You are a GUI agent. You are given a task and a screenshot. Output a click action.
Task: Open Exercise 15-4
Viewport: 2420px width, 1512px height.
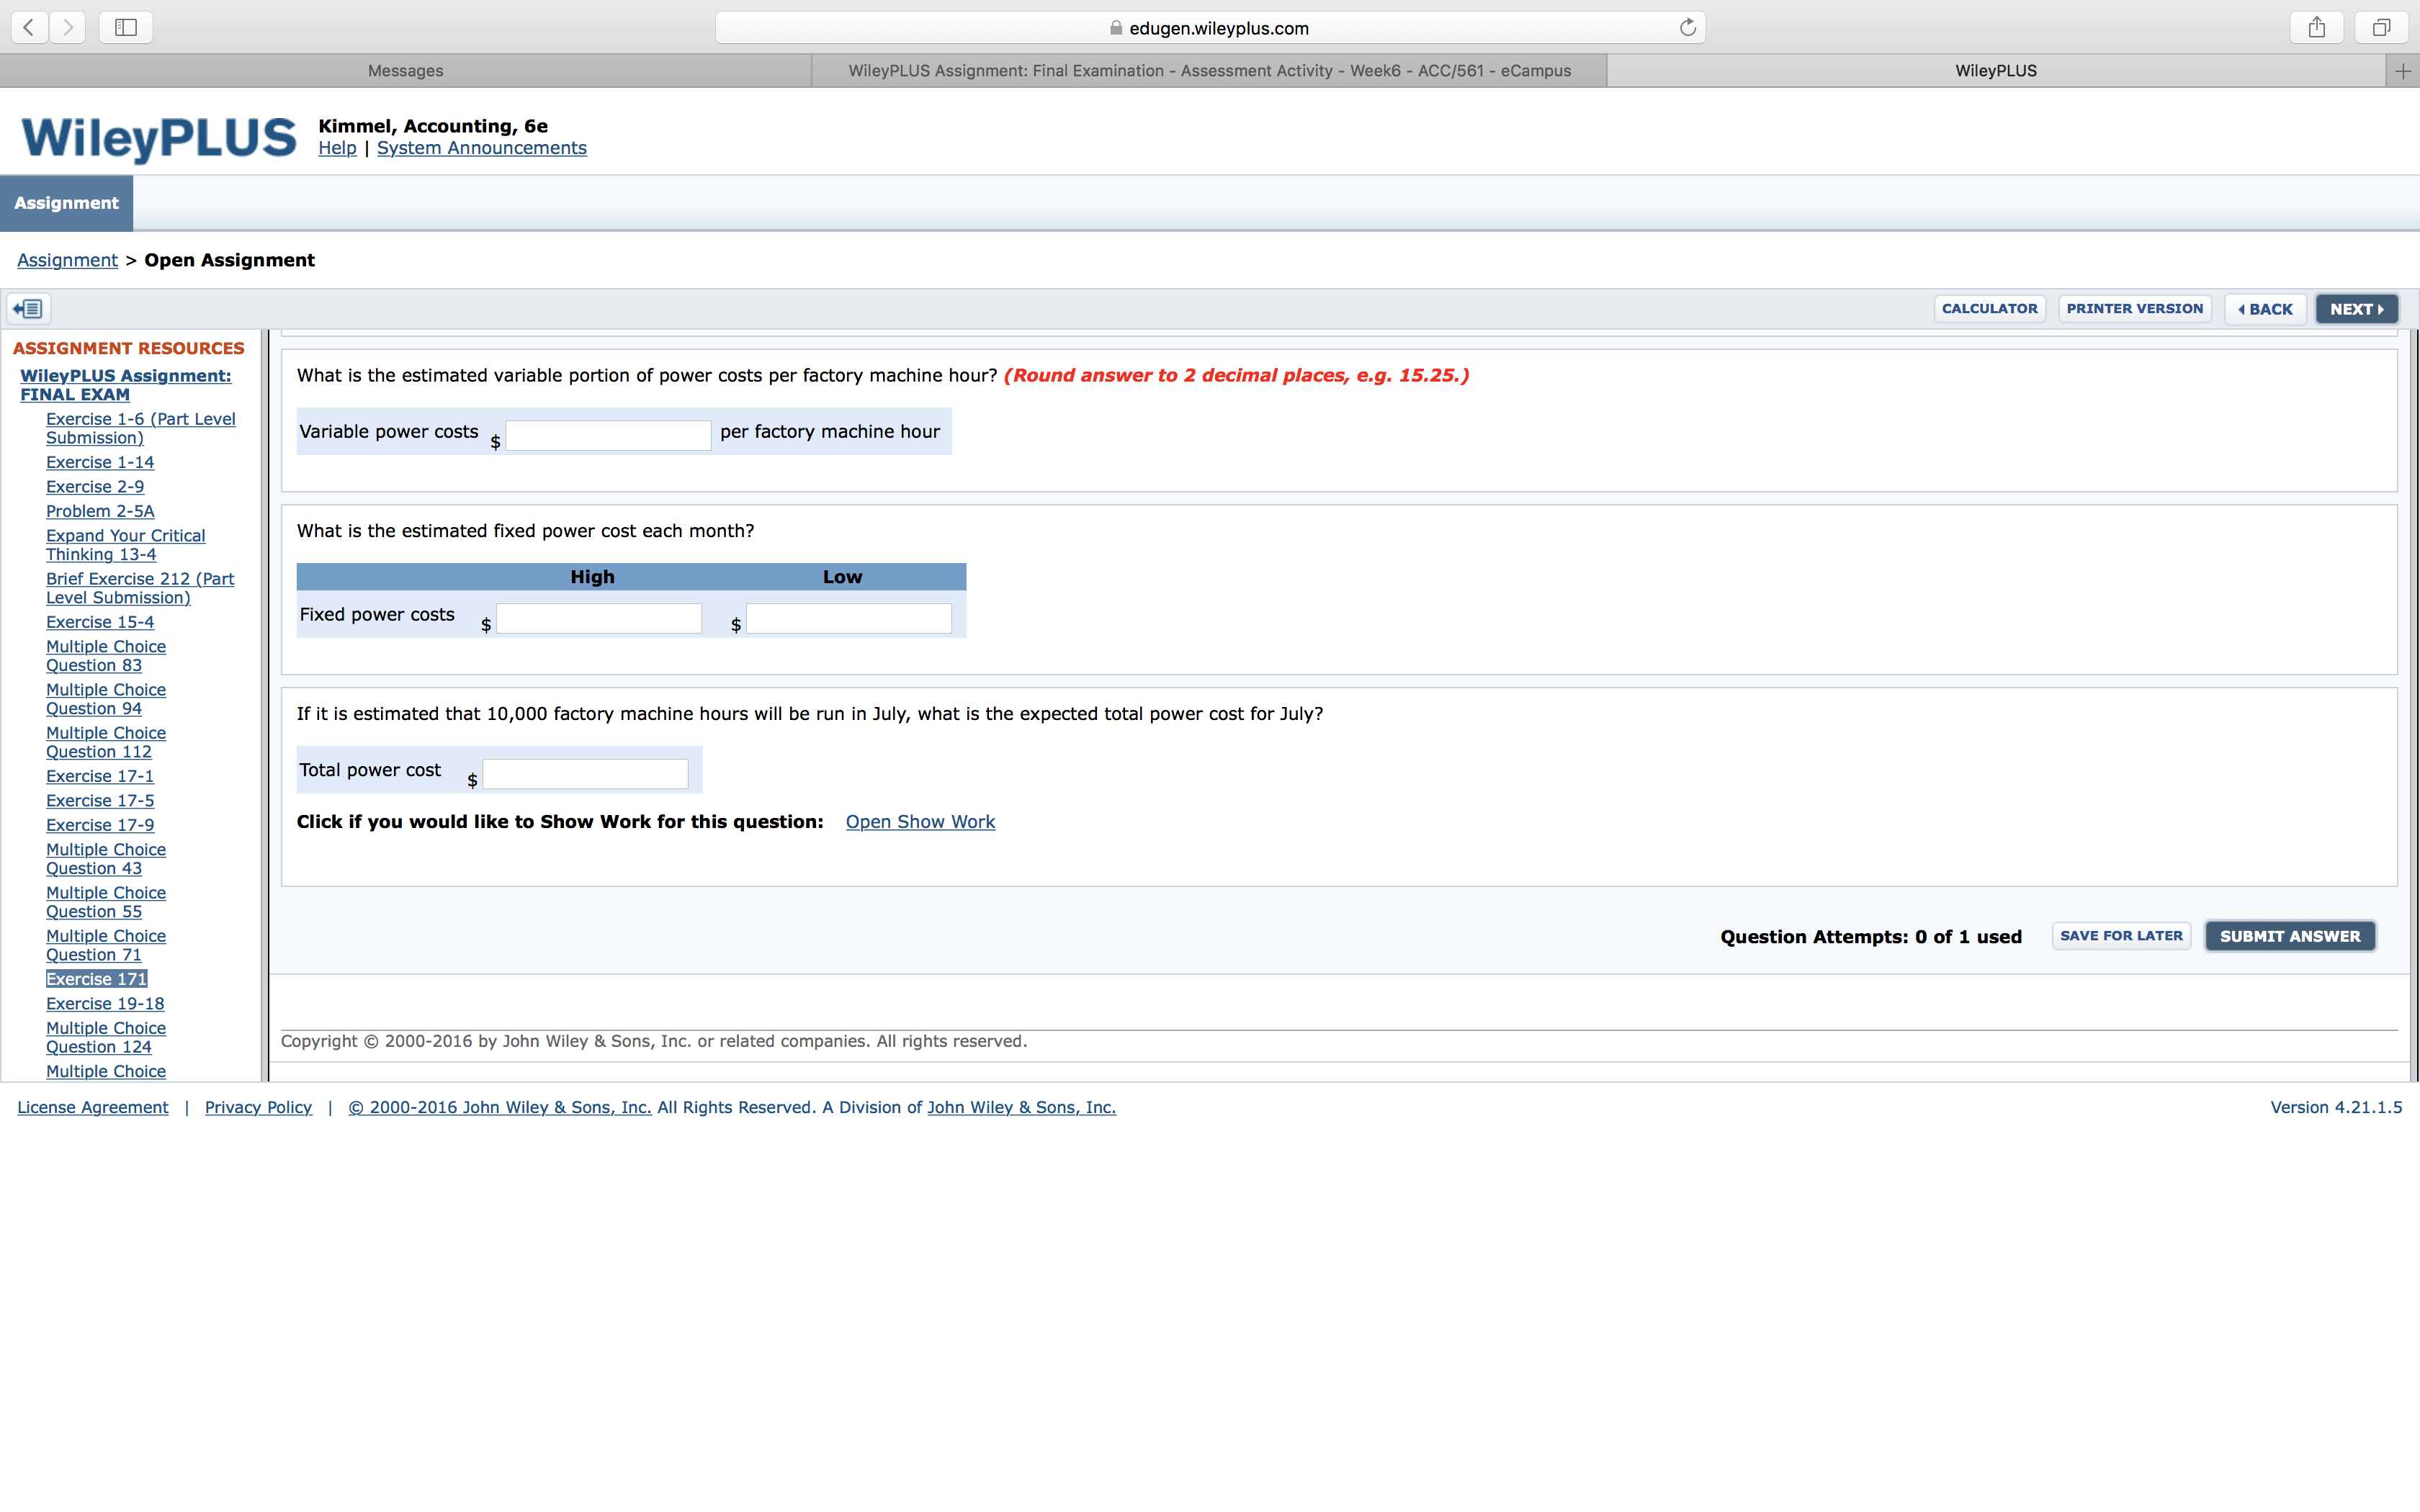coord(100,622)
